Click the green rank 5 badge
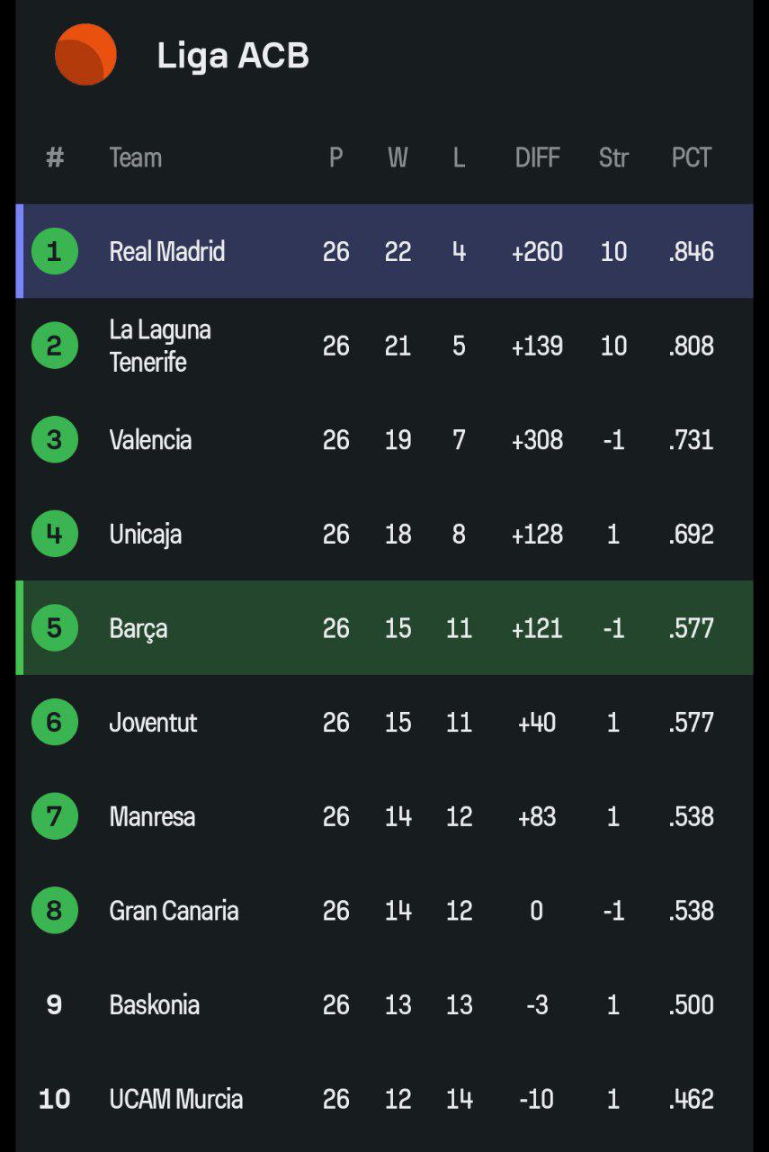Screen dimensions: 769x1152 point(55,627)
